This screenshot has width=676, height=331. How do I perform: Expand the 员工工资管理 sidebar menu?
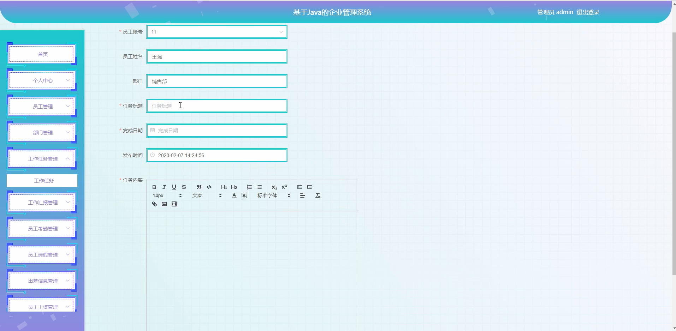[x=42, y=304]
